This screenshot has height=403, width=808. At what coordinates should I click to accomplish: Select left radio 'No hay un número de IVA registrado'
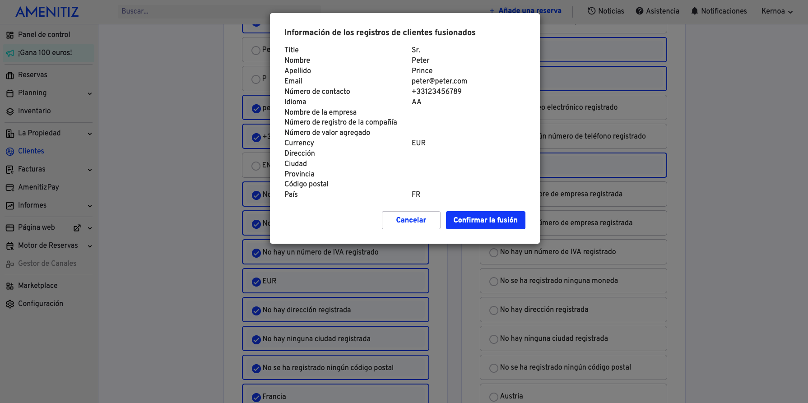coord(256,253)
